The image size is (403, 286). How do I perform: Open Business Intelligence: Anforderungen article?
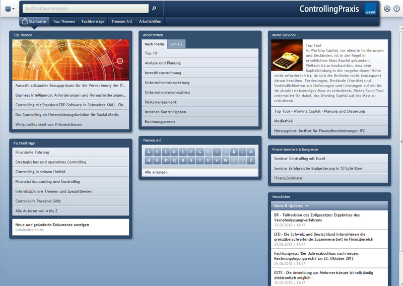(71, 95)
